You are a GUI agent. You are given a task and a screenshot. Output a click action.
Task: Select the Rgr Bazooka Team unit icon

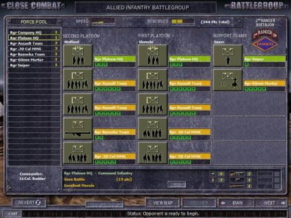[78, 129]
